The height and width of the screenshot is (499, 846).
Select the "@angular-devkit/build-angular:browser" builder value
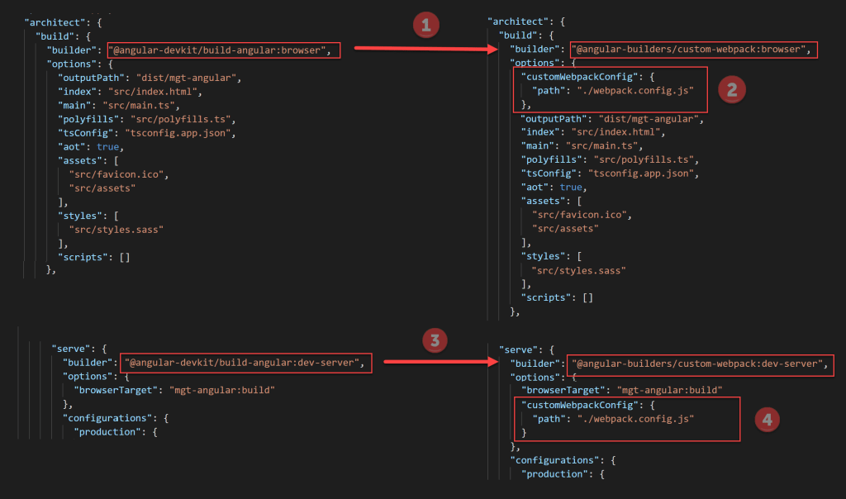223,50
